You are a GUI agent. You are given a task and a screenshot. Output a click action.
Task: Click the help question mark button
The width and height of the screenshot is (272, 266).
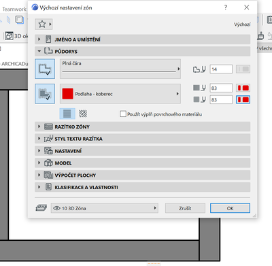click(226, 7)
